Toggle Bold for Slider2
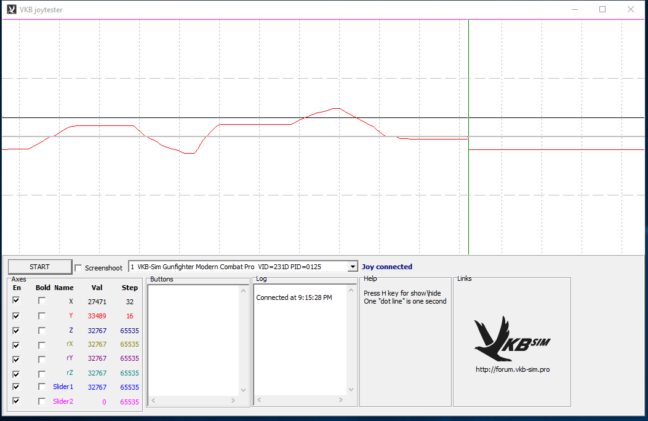This screenshot has width=648, height=421. tap(42, 401)
